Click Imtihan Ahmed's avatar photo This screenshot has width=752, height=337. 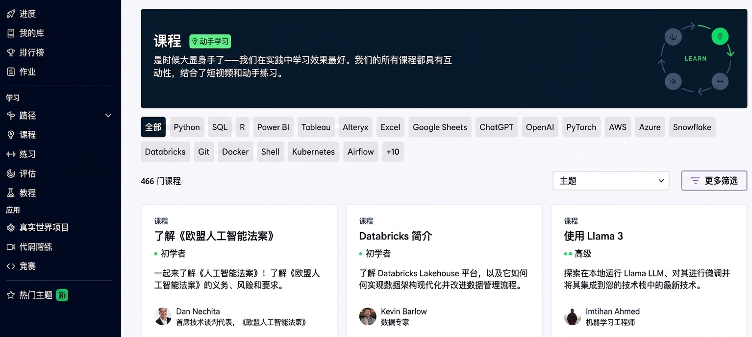click(573, 316)
